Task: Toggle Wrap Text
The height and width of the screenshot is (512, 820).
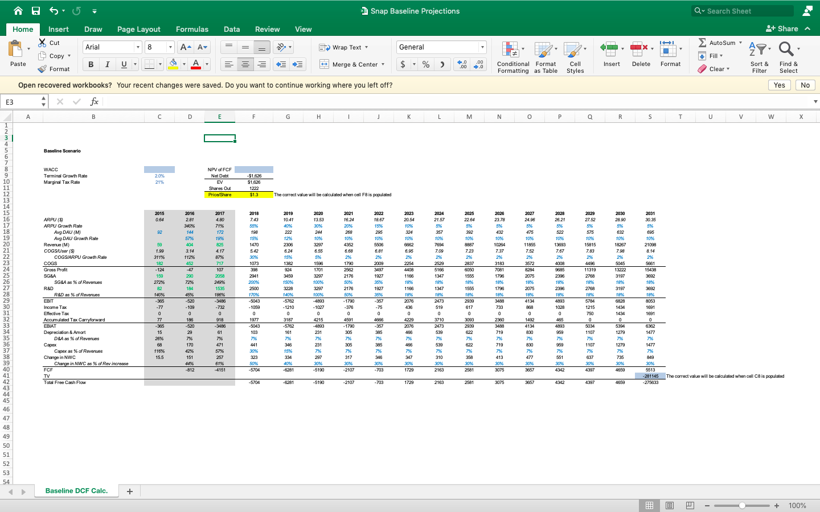Action: click(x=343, y=47)
